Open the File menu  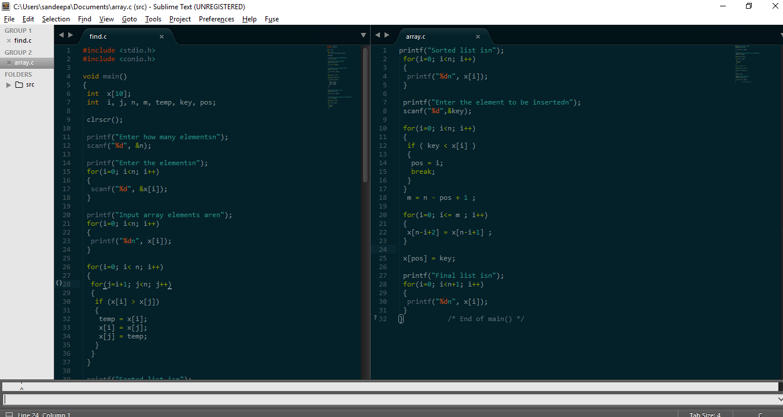pyautogui.click(x=9, y=19)
